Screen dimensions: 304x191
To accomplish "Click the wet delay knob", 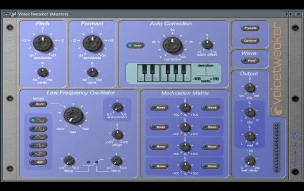I will tap(250, 161).
